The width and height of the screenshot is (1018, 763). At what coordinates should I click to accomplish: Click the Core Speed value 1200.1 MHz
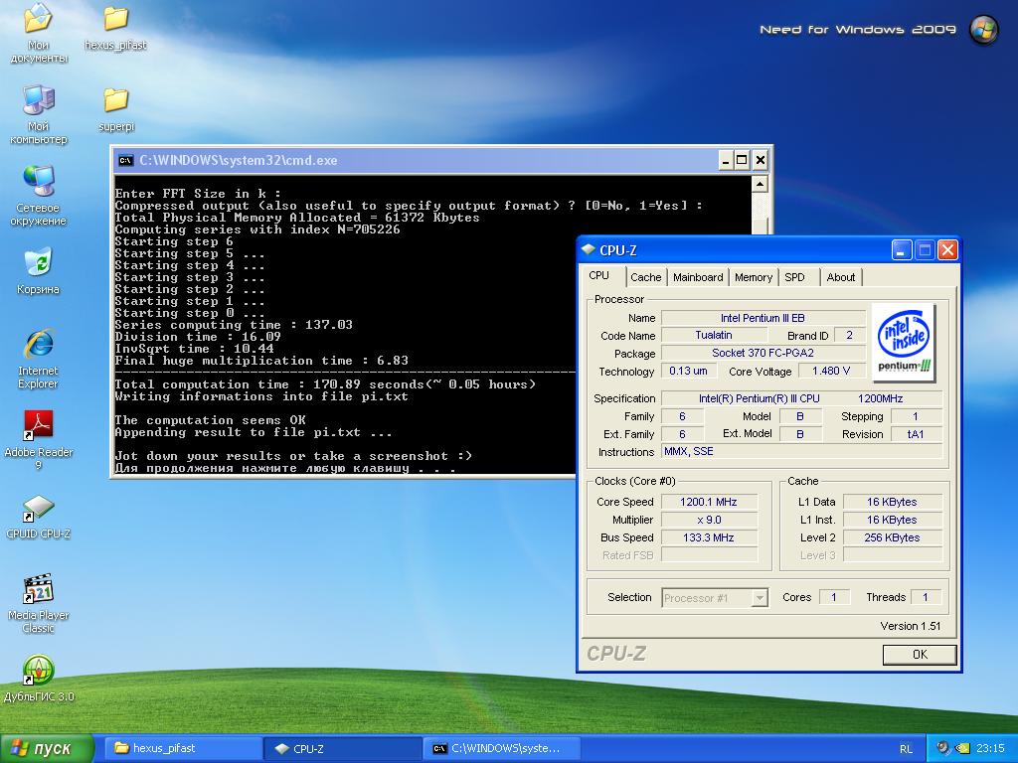(709, 502)
